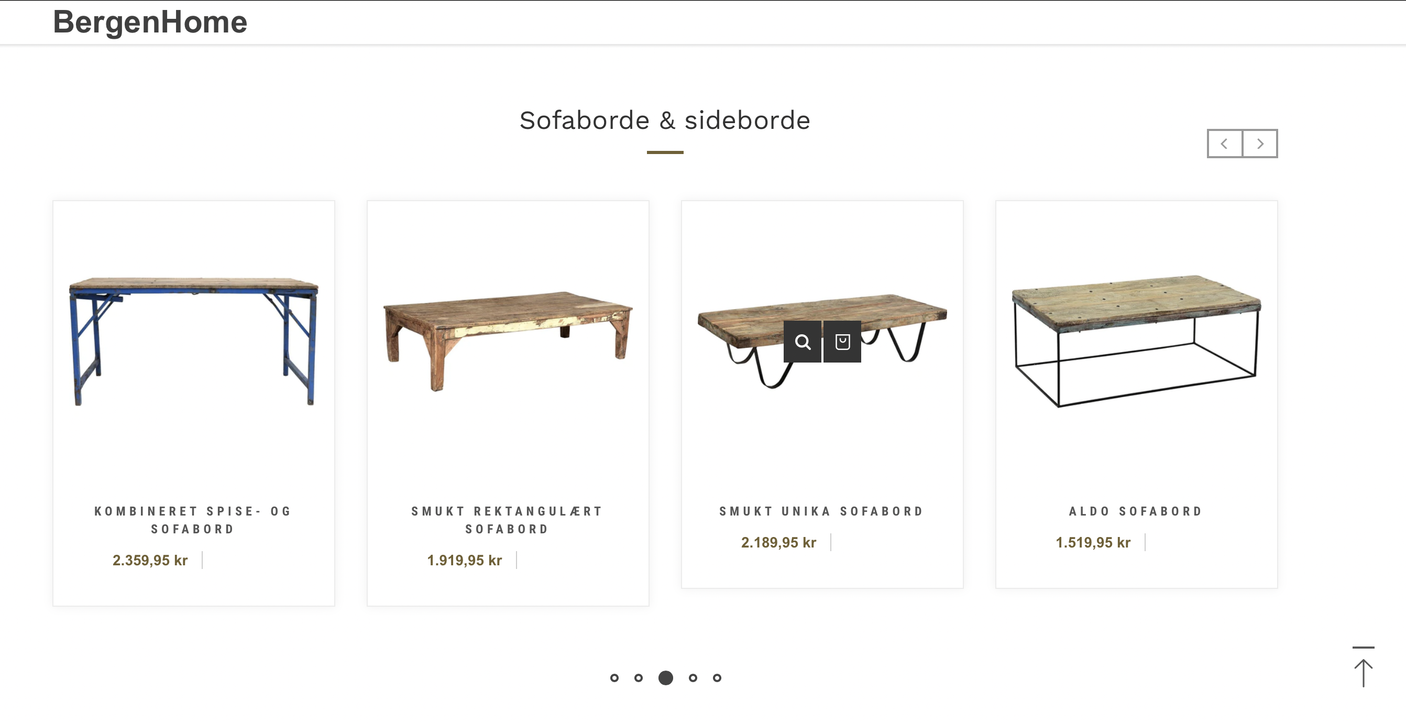Click the blue-legged folding table image
The image size is (1406, 723).
coord(193,341)
